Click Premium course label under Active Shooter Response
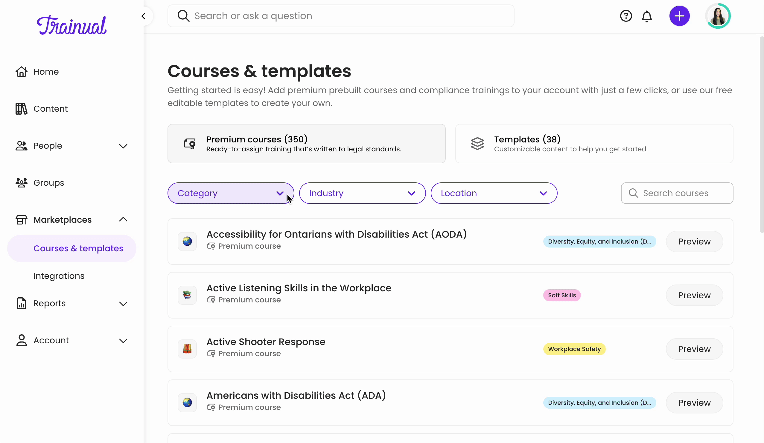The height and width of the screenshot is (443, 764). point(249,353)
